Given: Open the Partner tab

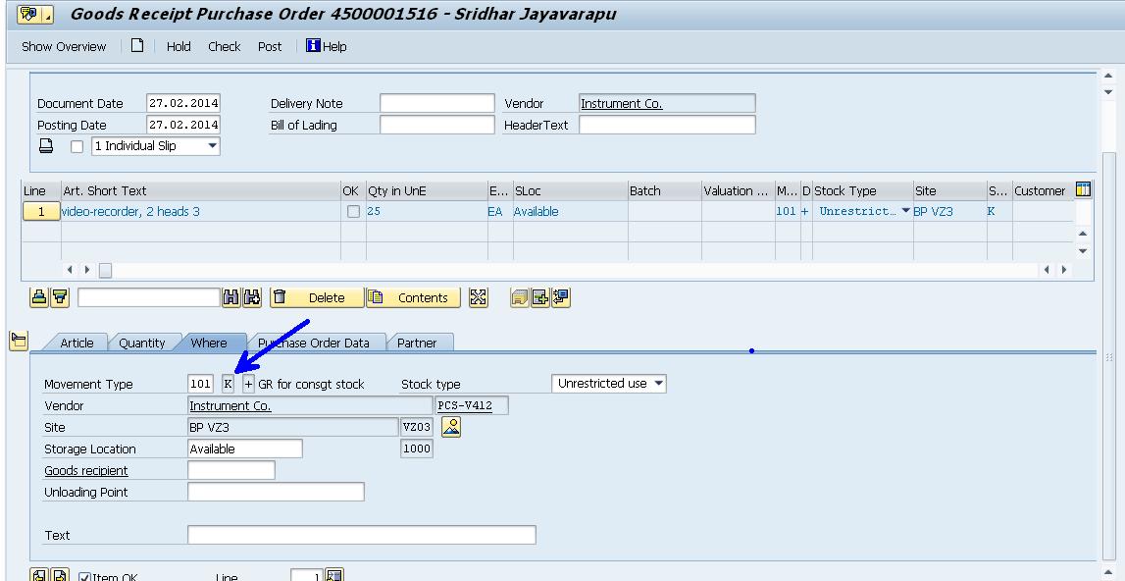Looking at the screenshot, I should click(417, 343).
